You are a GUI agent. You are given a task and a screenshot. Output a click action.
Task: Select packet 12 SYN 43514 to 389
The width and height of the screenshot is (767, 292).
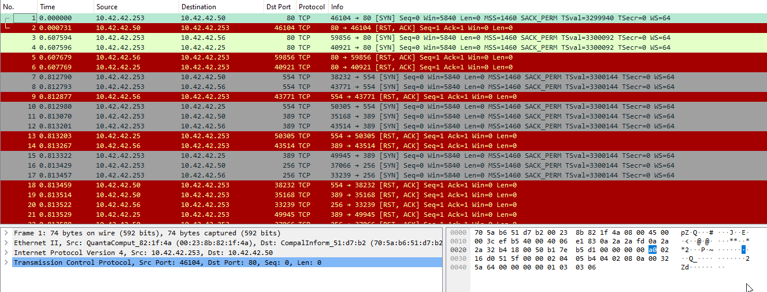(x=383, y=126)
